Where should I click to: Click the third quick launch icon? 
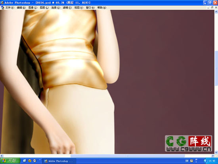(x=34, y=161)
